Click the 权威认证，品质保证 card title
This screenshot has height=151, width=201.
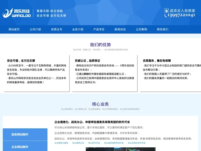coord(87,61)
